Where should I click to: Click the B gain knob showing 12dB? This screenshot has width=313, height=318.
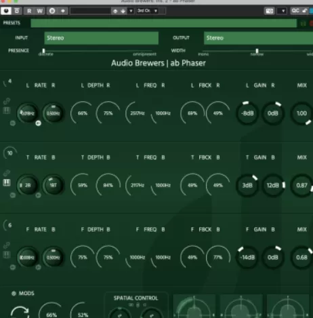[273, 185]
